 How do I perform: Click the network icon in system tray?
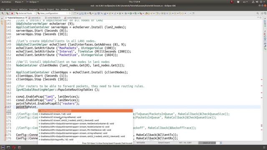pos(253,2)
